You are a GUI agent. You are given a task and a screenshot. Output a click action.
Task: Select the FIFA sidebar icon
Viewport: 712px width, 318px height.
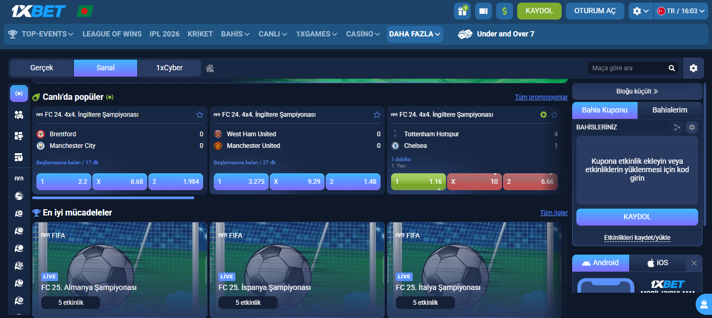coord(19,179)
